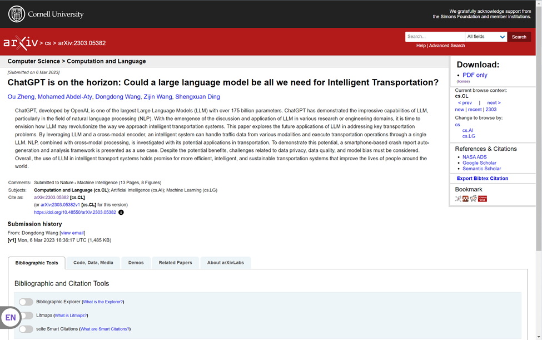Open the Google Scholar citation link
This screenshot has width=542, height=340.
pos(479,163)
